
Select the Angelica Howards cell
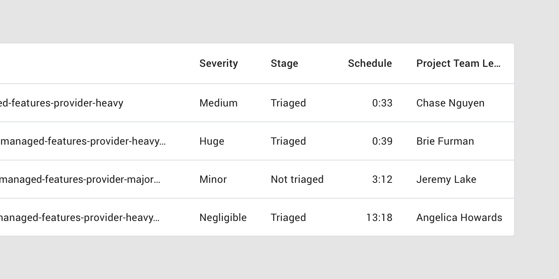pyautogui.click(x=459, y=218)
